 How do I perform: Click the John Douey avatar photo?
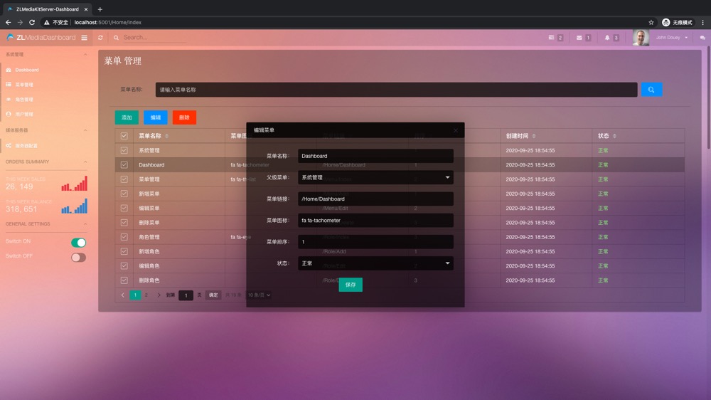[x=641, y=38]
